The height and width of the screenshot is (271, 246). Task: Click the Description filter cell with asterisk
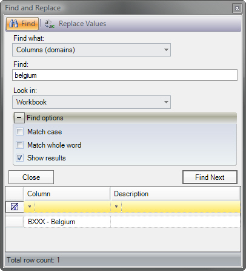tap(176, 207)
